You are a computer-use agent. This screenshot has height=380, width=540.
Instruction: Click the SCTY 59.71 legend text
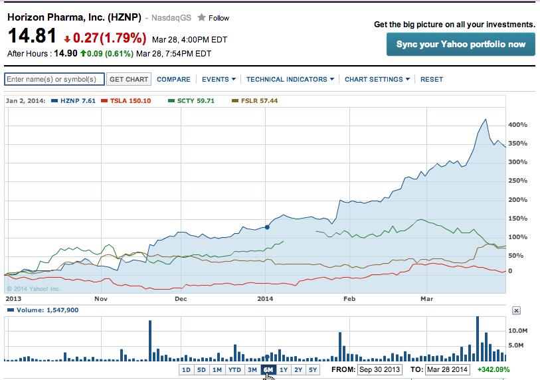(196, 101)
